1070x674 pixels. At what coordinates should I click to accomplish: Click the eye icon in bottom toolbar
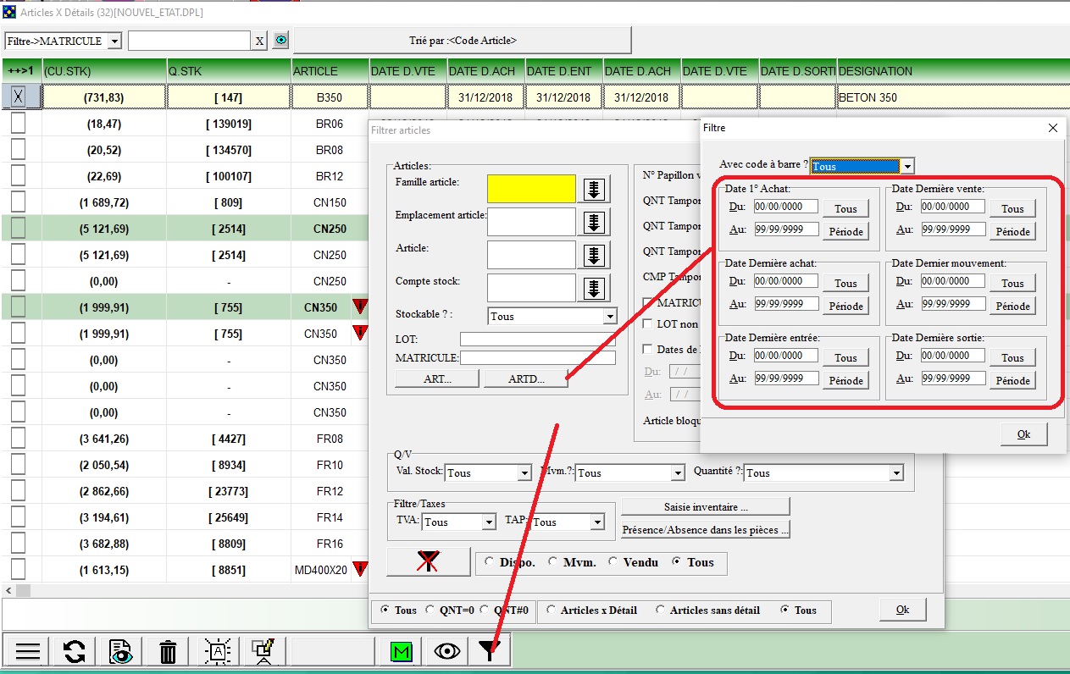click(446, 650)
